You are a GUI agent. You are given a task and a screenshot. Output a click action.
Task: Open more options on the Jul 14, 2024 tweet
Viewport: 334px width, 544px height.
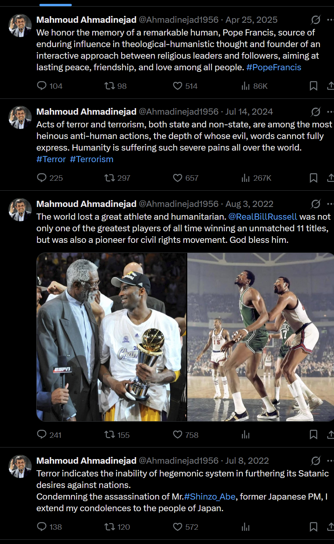(x=330, y=112)
